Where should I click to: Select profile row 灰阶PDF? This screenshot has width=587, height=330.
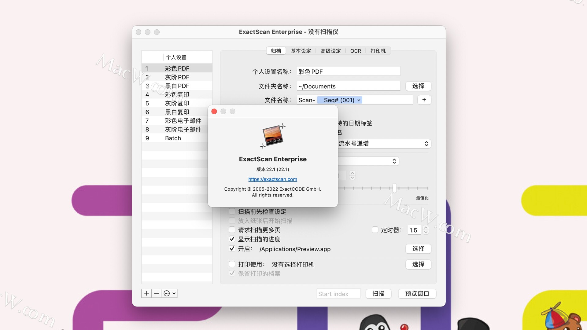(x=177, y=77)
